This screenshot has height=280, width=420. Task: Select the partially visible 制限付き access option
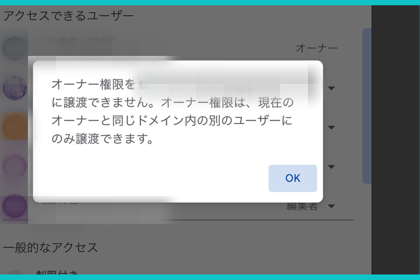click(x=57, y=272)
